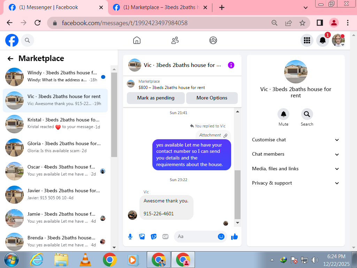This screenshot has height=268, width=357.
Task: Open Jamie's conversation in the list
Action: pyautogui.click(x=55, y=218)
